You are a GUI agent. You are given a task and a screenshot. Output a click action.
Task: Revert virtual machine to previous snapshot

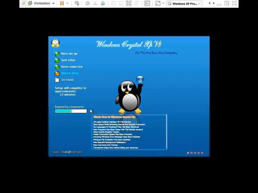95,3
